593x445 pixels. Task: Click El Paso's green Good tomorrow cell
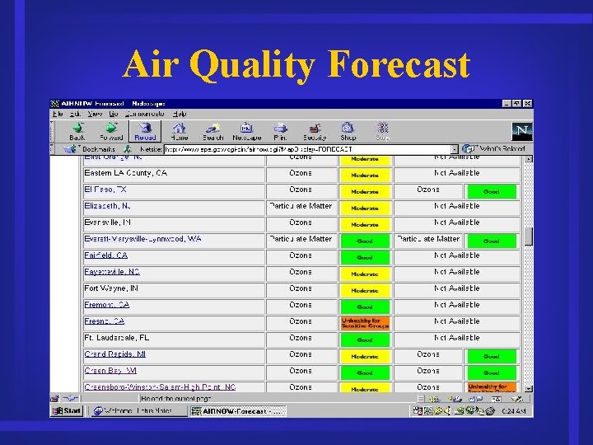click(492, 191)
